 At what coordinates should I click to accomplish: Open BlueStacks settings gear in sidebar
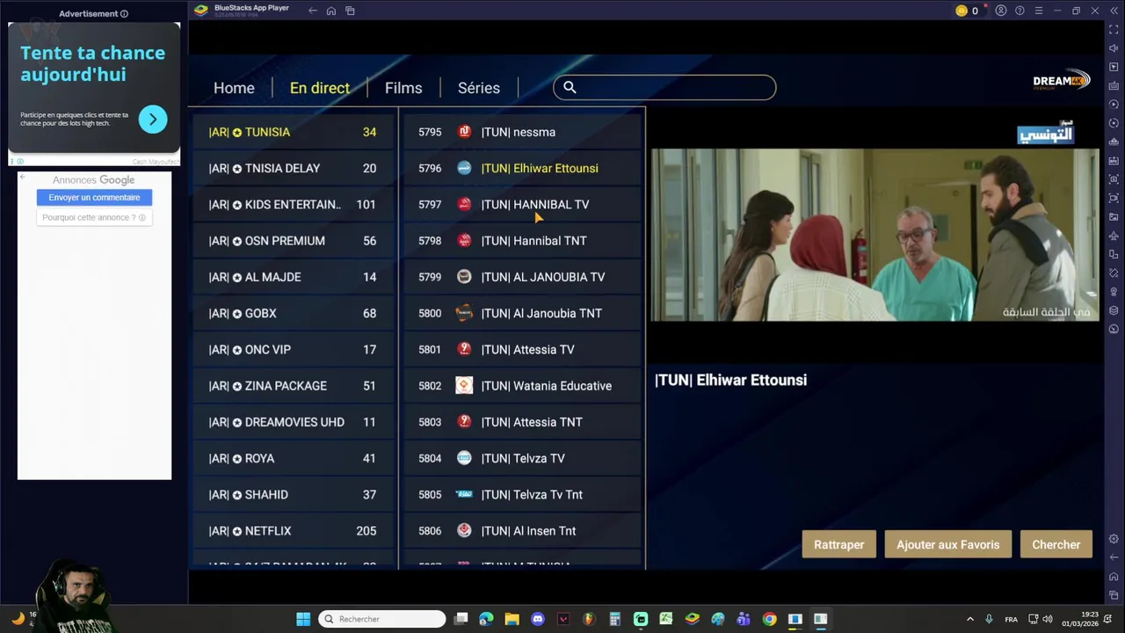pyautogui.click(x=1114, y=539)
